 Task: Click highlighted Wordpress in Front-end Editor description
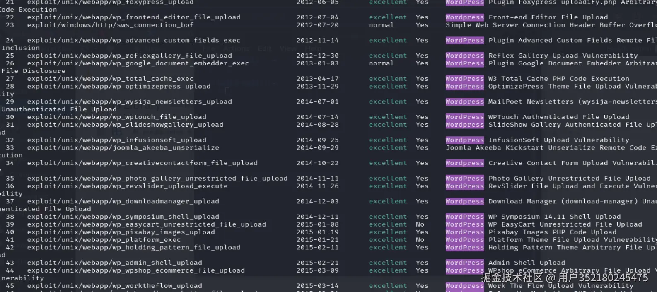pyautogui.click(x=465, y=17)
